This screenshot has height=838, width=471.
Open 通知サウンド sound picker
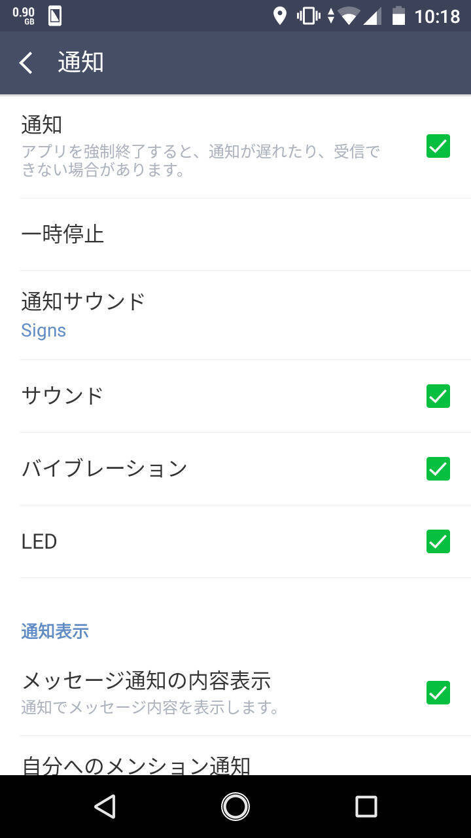click(x=83, y=302)
